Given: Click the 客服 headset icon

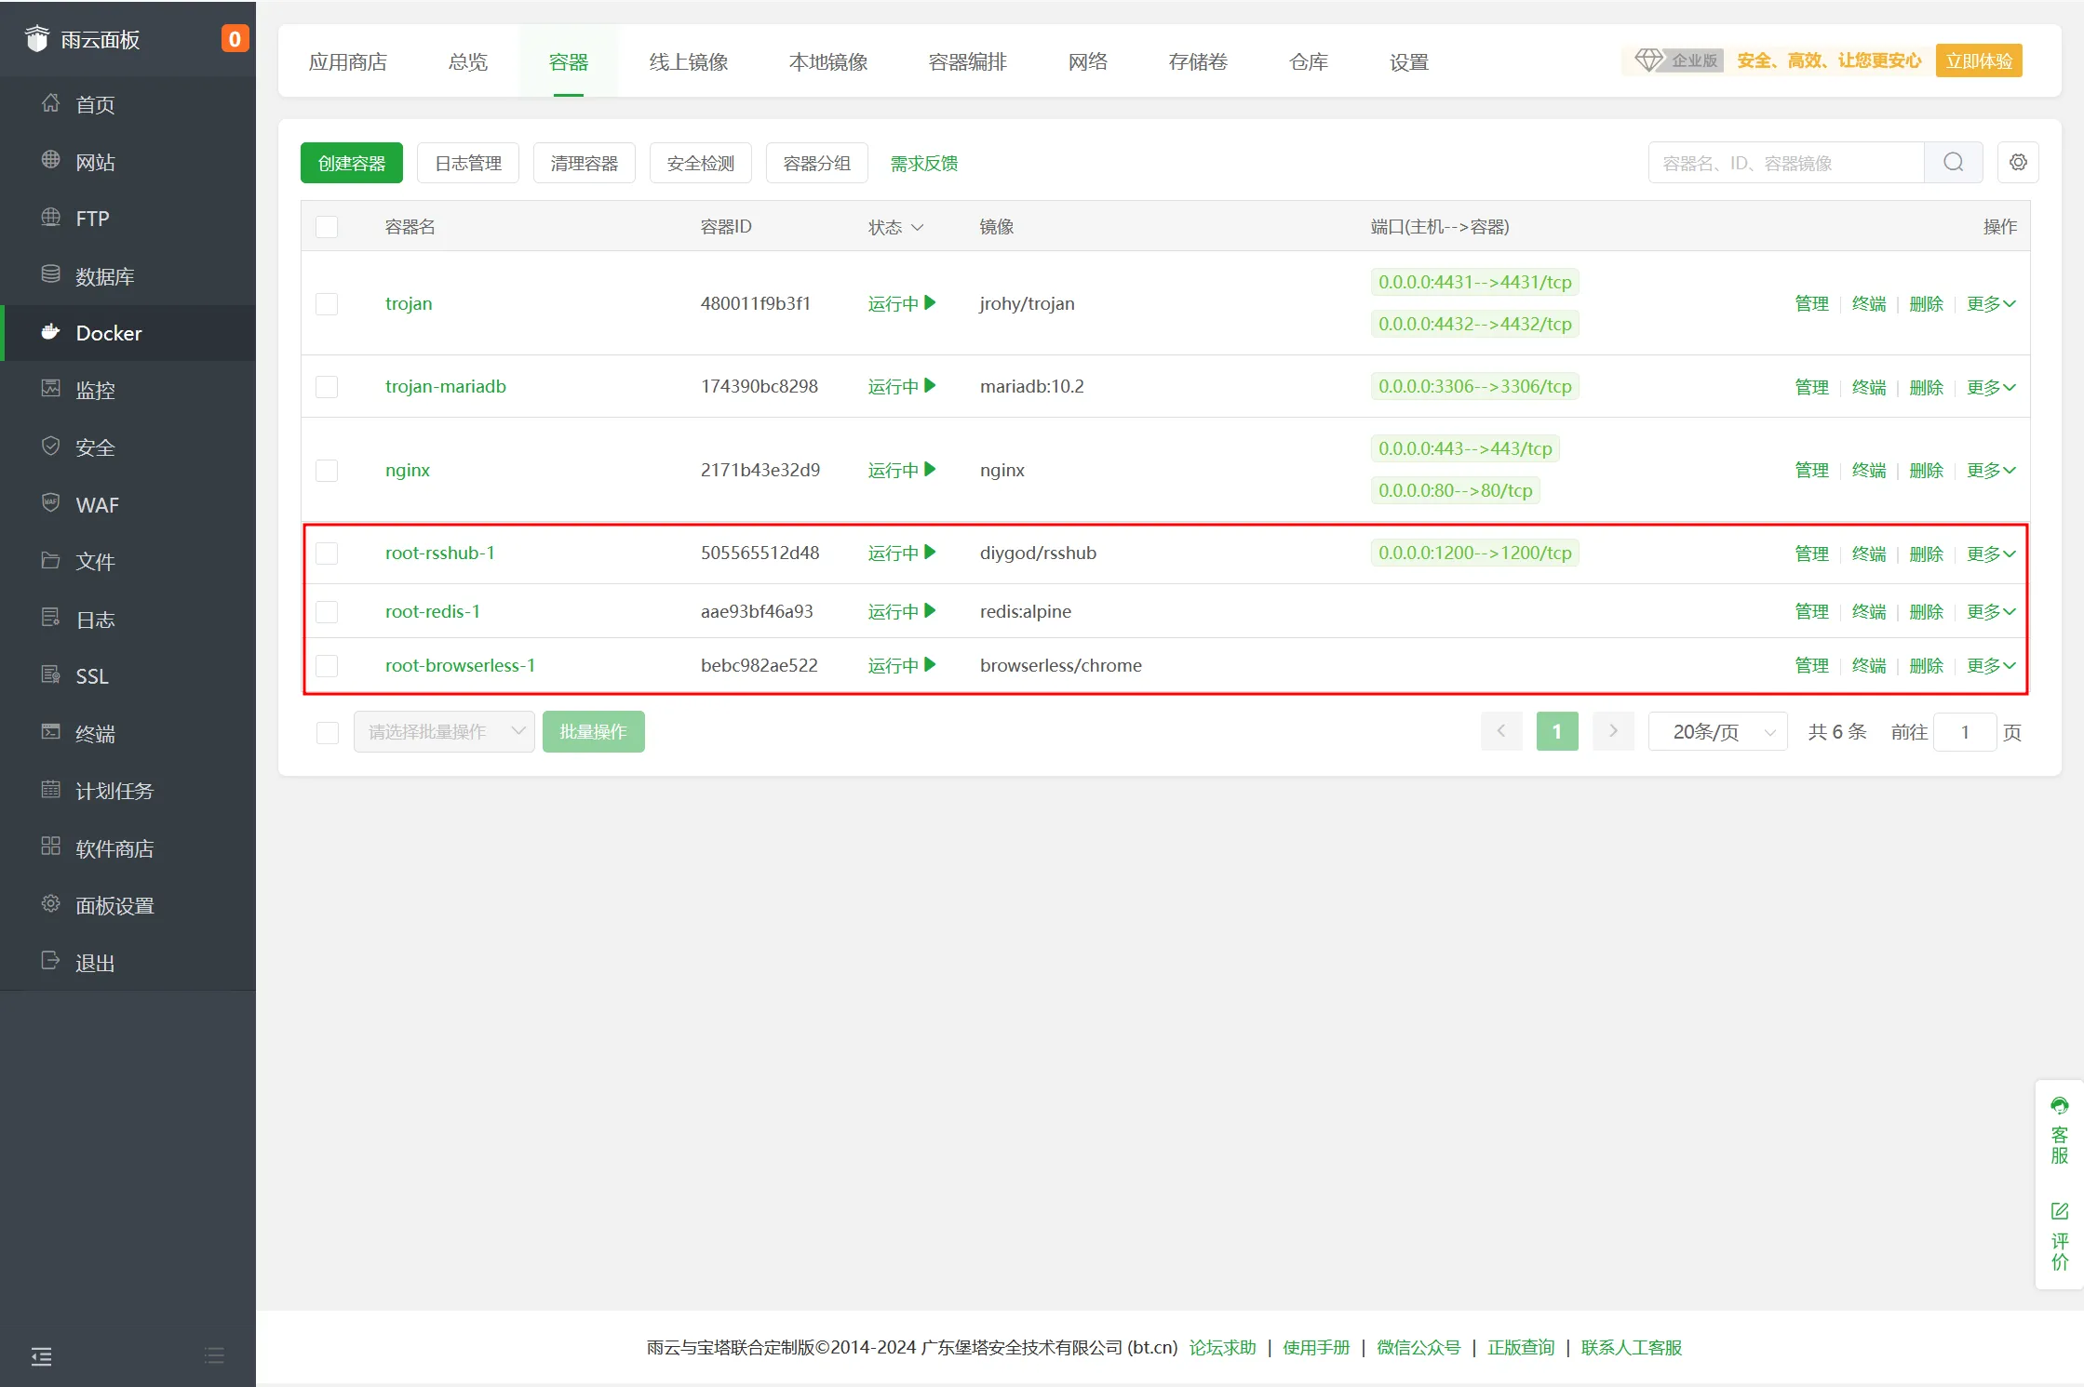Looking at the screenshot, I should tap(2060, 1105).
